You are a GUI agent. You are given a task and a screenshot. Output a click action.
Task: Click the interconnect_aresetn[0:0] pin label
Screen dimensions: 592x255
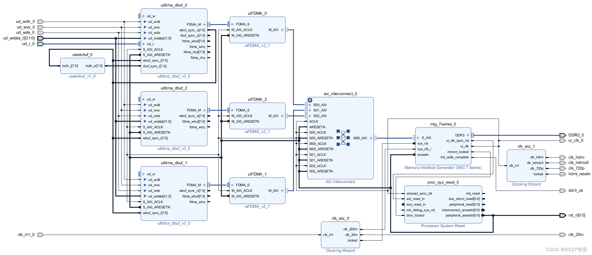461,210
